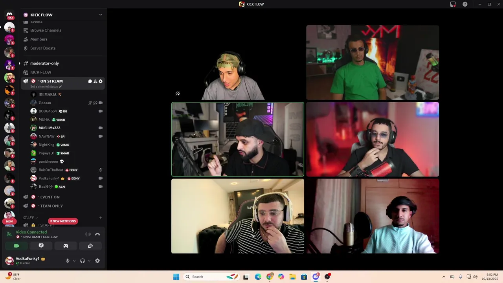This screenshot has width=503, height=283.
Task: Create invite for ON STREAM channel
Action: click(x=95, y=81)
